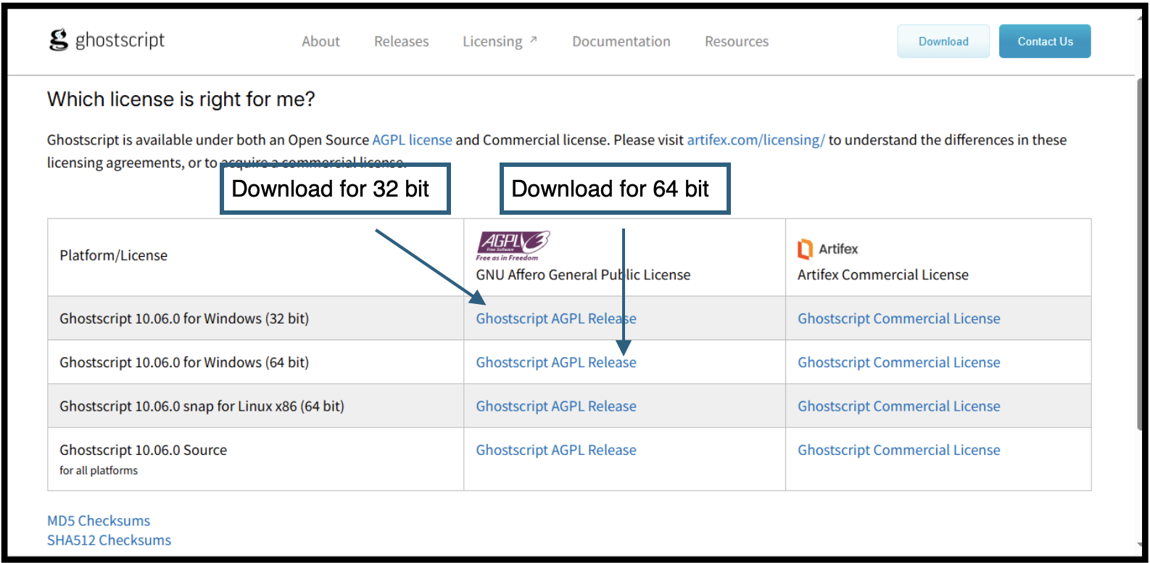
Task: Download AGPL Release for Windows 64 bit
Action: tap(555, 363)
